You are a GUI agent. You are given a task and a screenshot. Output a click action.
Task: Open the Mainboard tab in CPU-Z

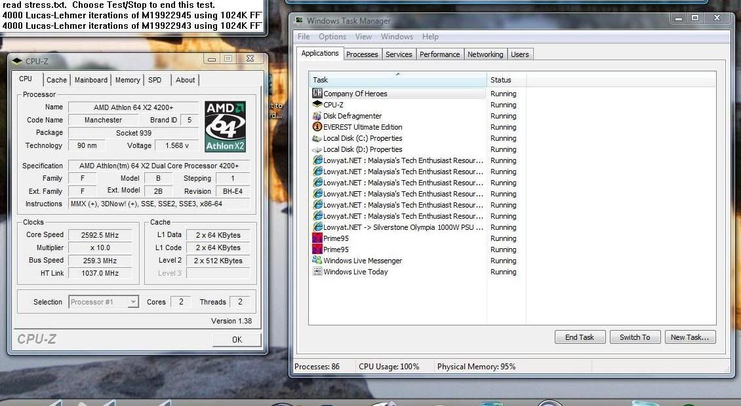(90, 80)
